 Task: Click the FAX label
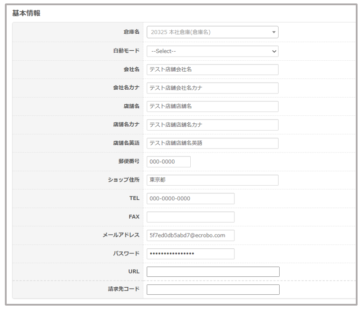pyautogui.click(x=134, y=216)
